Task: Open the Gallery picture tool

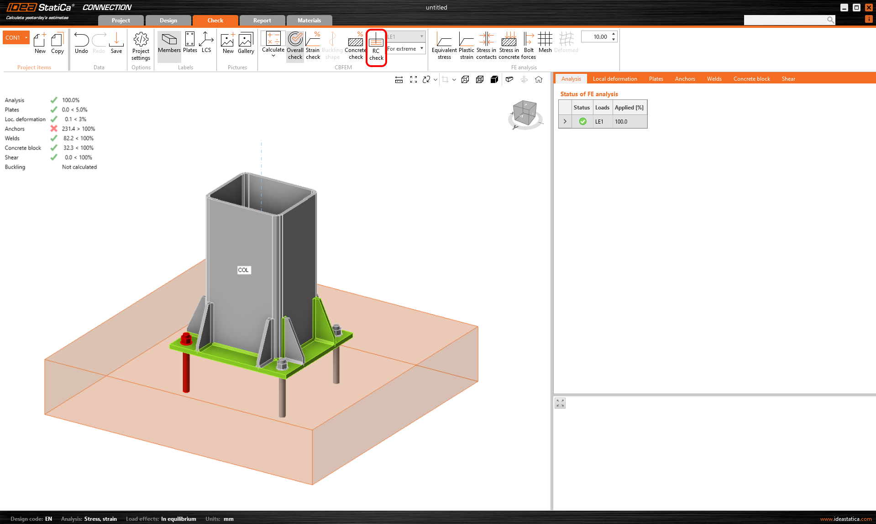Action: [246, 44]
